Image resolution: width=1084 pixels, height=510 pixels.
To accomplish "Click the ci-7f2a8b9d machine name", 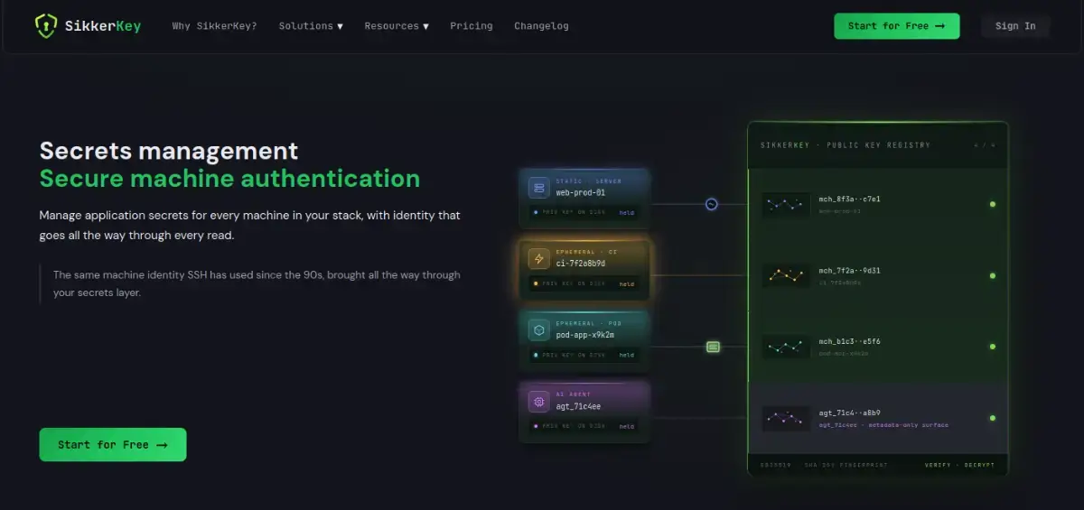I will pyautogui.click(x=580, y=264).
